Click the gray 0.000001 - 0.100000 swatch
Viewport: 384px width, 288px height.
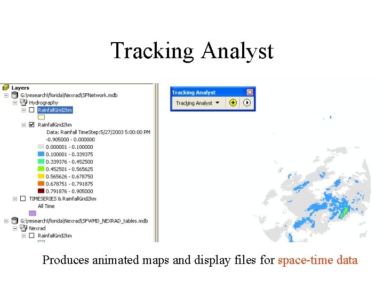[x=41, y=147]
